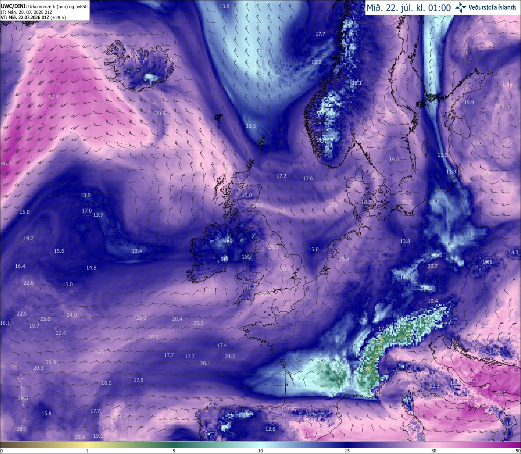Screen dimensions: 521x454
Task: Click the 20.7 value in central Europe
Action: pos(433,266)
